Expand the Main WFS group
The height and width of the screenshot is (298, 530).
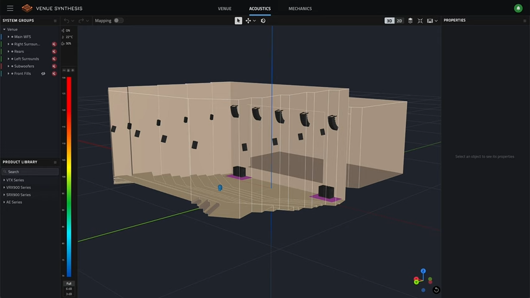10,37
